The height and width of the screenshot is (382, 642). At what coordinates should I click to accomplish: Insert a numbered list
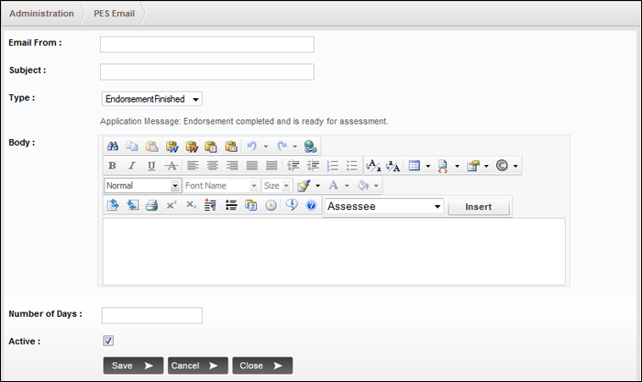[x=332, y=166]
